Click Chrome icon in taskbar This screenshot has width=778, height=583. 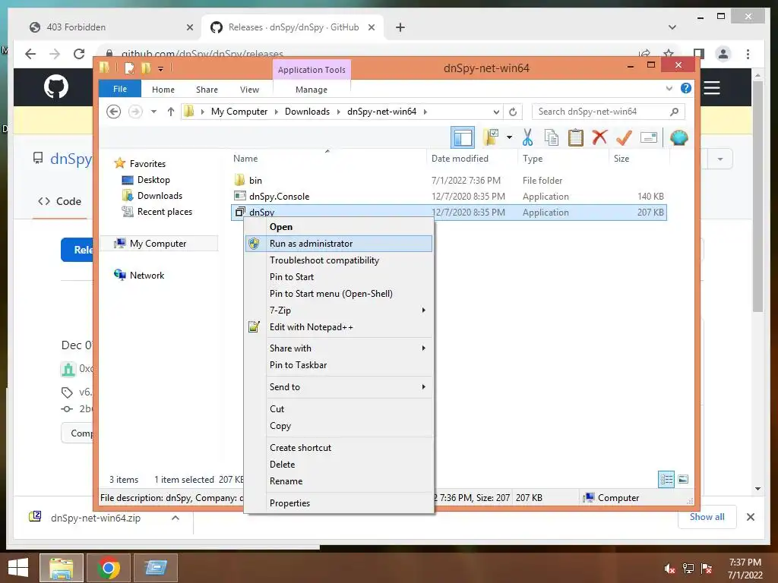click(x=109, y=568)
